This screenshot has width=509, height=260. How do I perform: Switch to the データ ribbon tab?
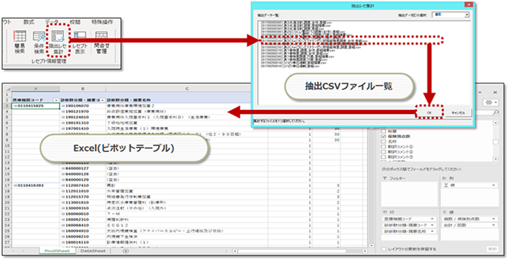click(52, 22)
